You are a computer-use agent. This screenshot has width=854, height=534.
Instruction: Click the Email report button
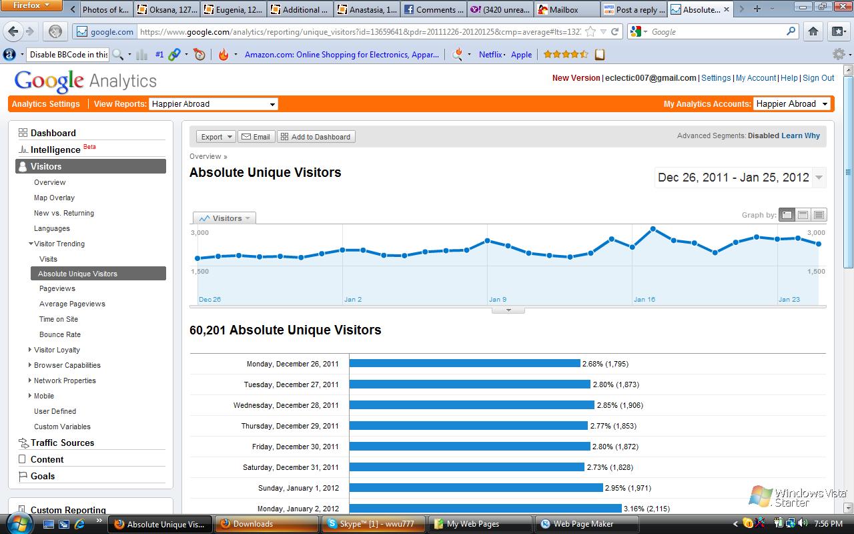point(256,137)
